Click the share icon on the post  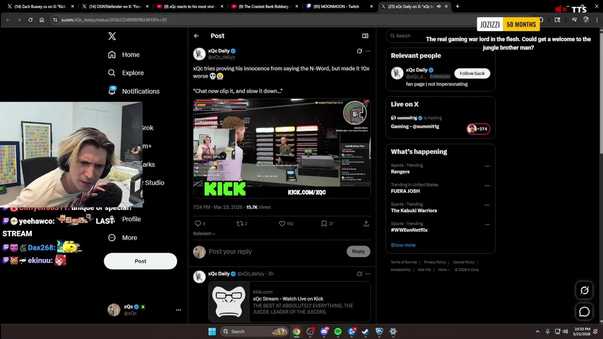[366, 224]
